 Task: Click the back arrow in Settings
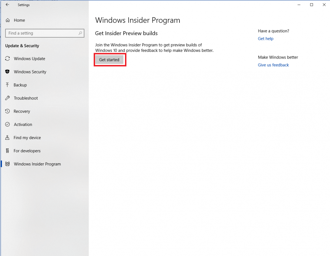click(x=7, y=5)
